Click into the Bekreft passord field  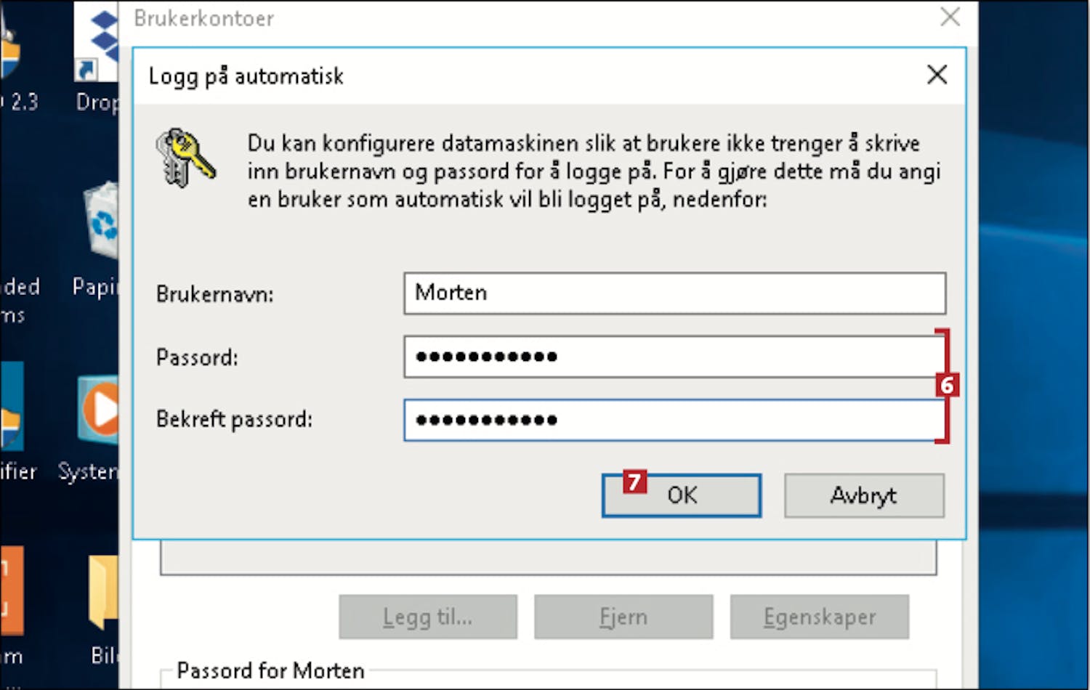[x=674, y=420]
